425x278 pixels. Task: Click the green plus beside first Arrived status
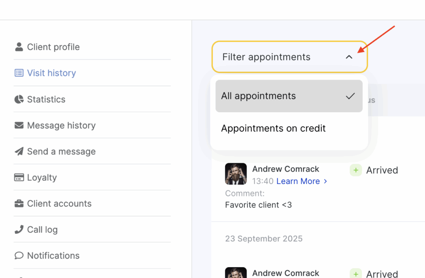pyautogui.click(x=356, y=170)
